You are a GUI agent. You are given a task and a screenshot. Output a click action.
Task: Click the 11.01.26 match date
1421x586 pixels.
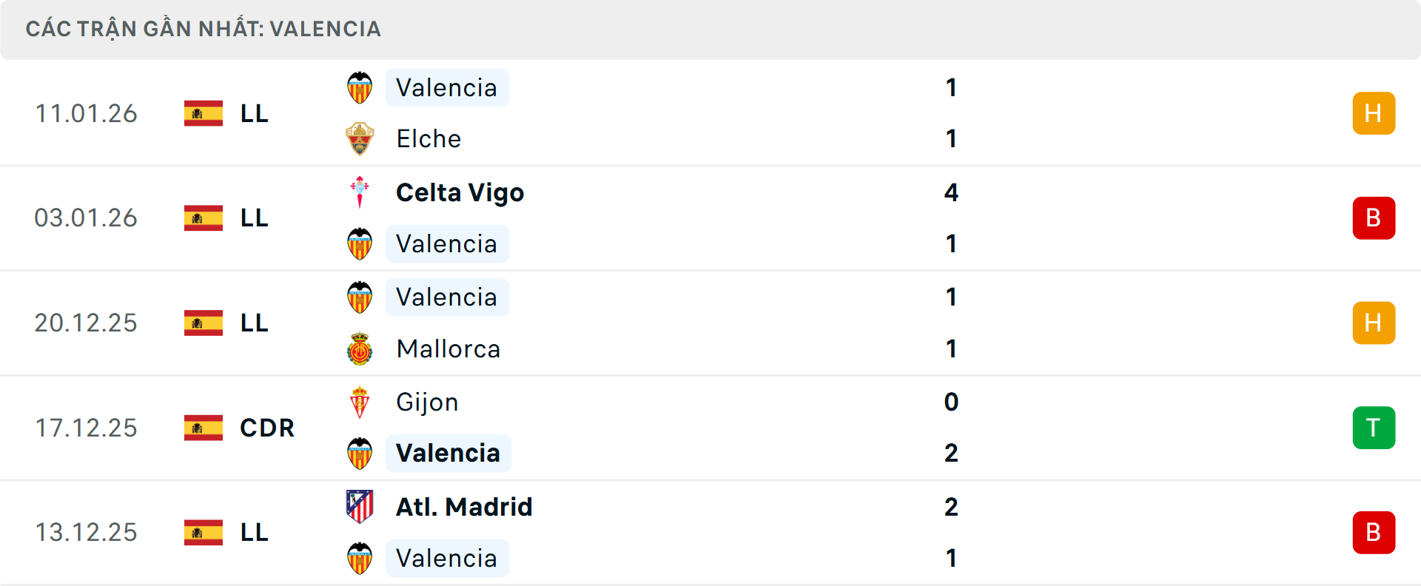(x=86, y=113)
